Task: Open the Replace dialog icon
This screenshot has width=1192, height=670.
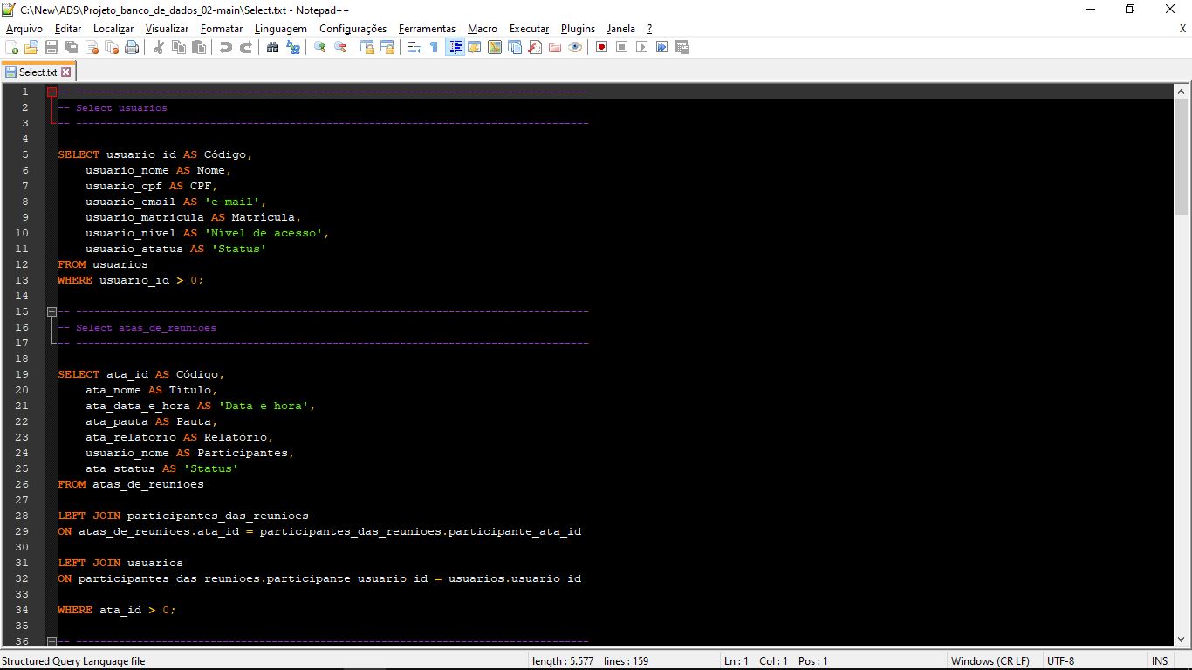Action: pos(293,47)
